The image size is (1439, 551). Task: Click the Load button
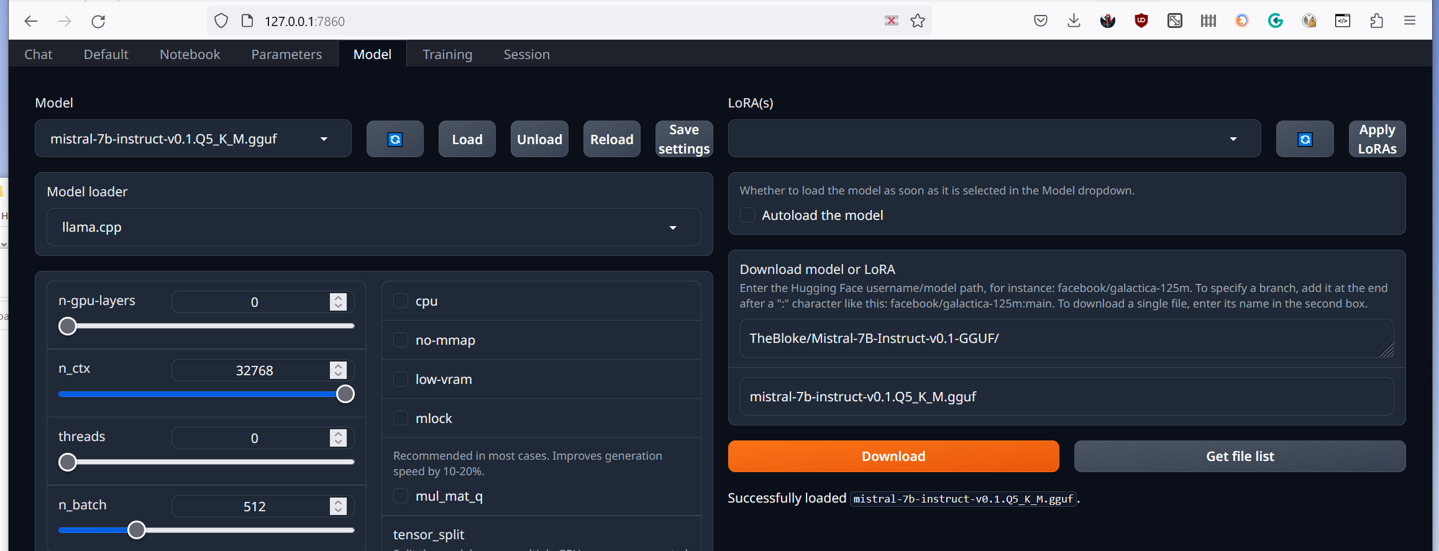click(x=467, y=139)
